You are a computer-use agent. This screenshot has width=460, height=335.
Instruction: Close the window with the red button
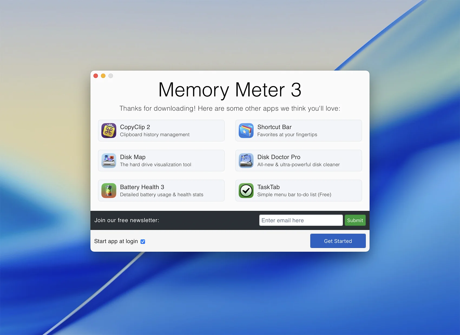(96, 76)
